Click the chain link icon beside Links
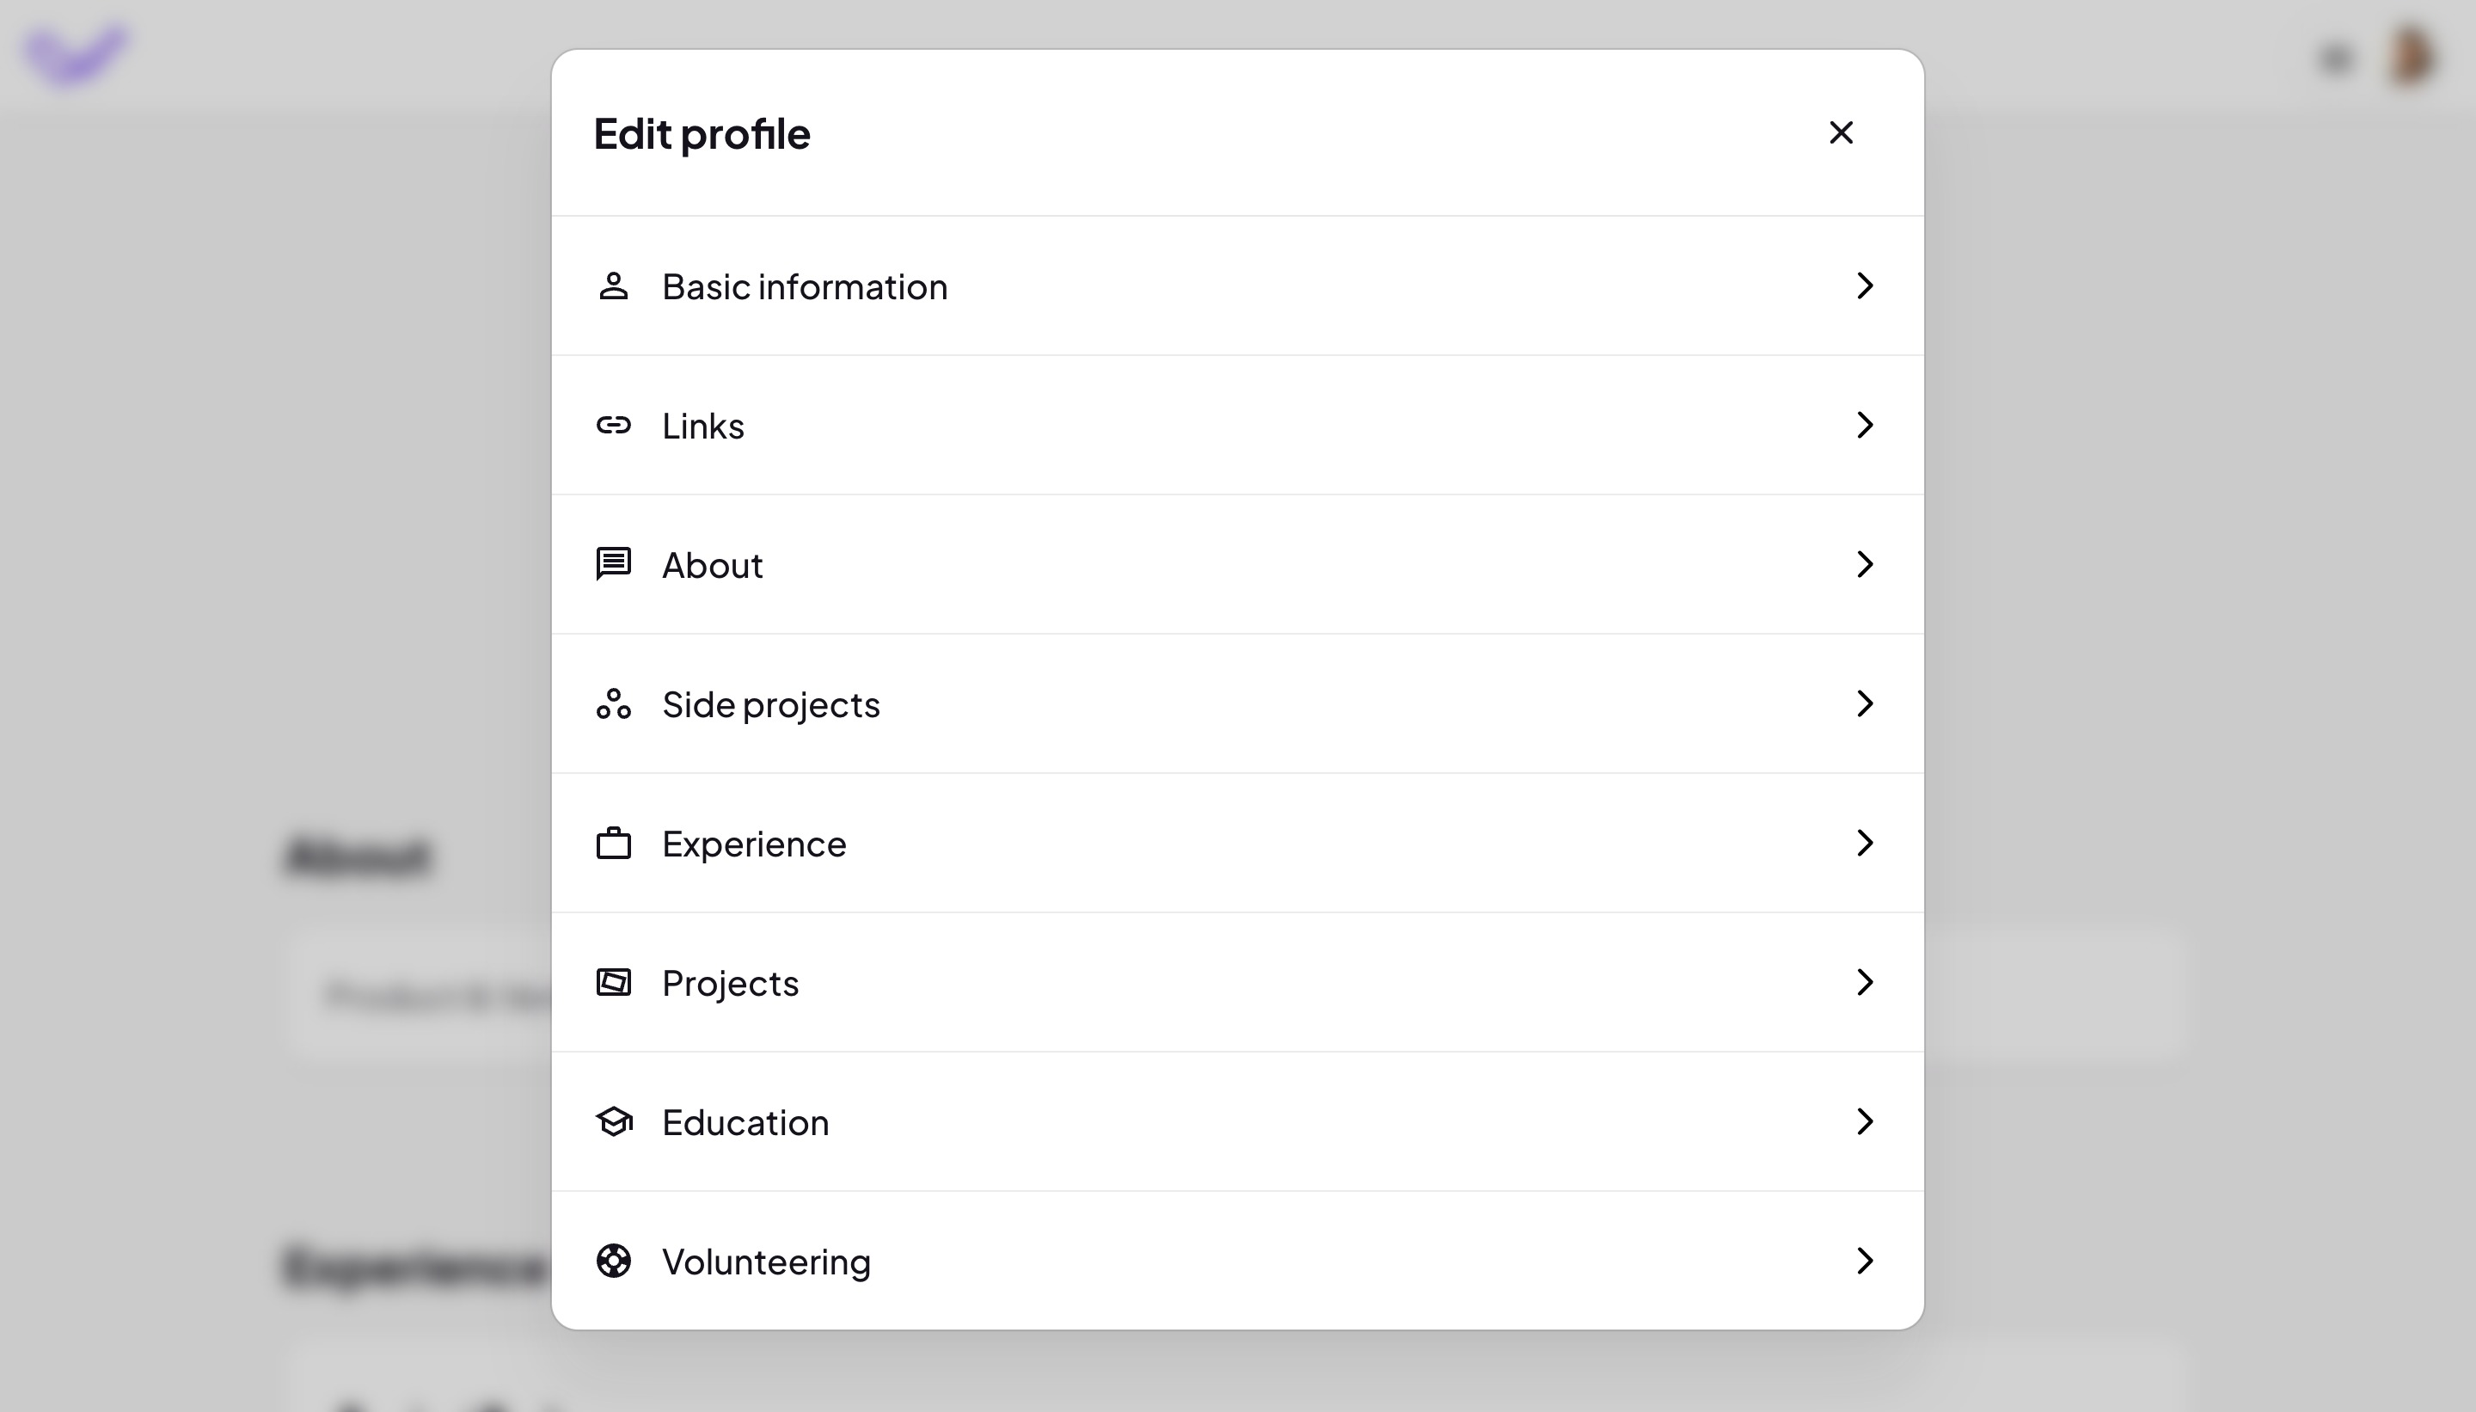2476x1412 pixels. [x=613, y=425]
